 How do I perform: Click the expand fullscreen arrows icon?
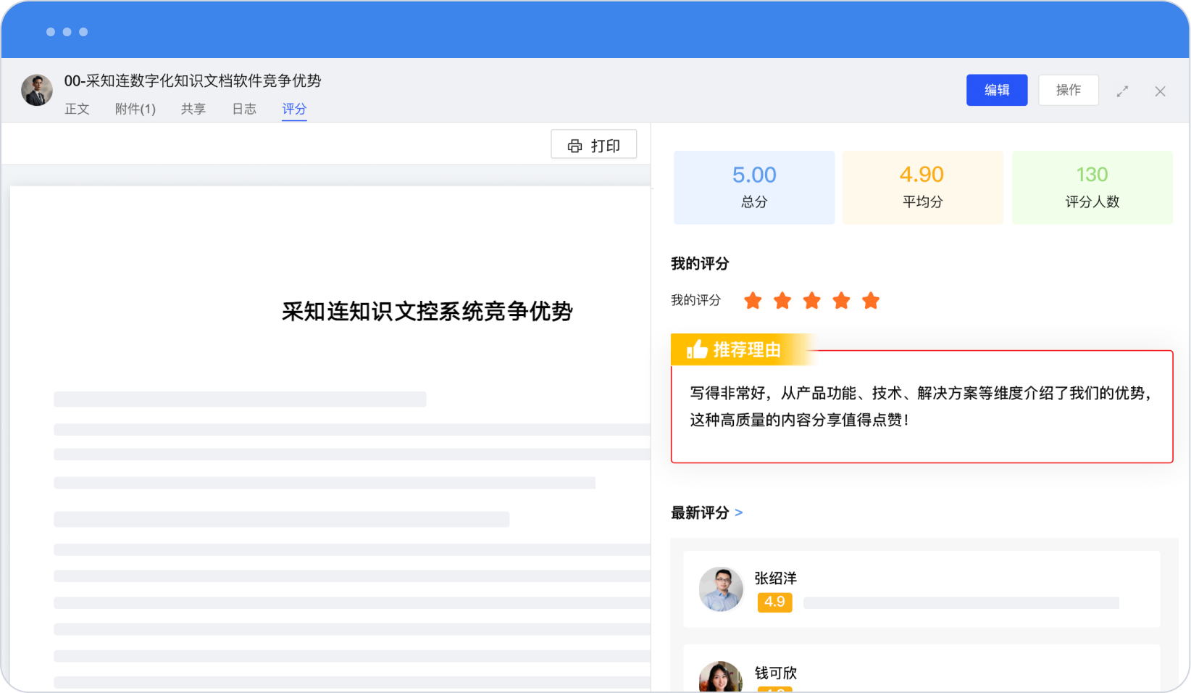[1122, 91]
